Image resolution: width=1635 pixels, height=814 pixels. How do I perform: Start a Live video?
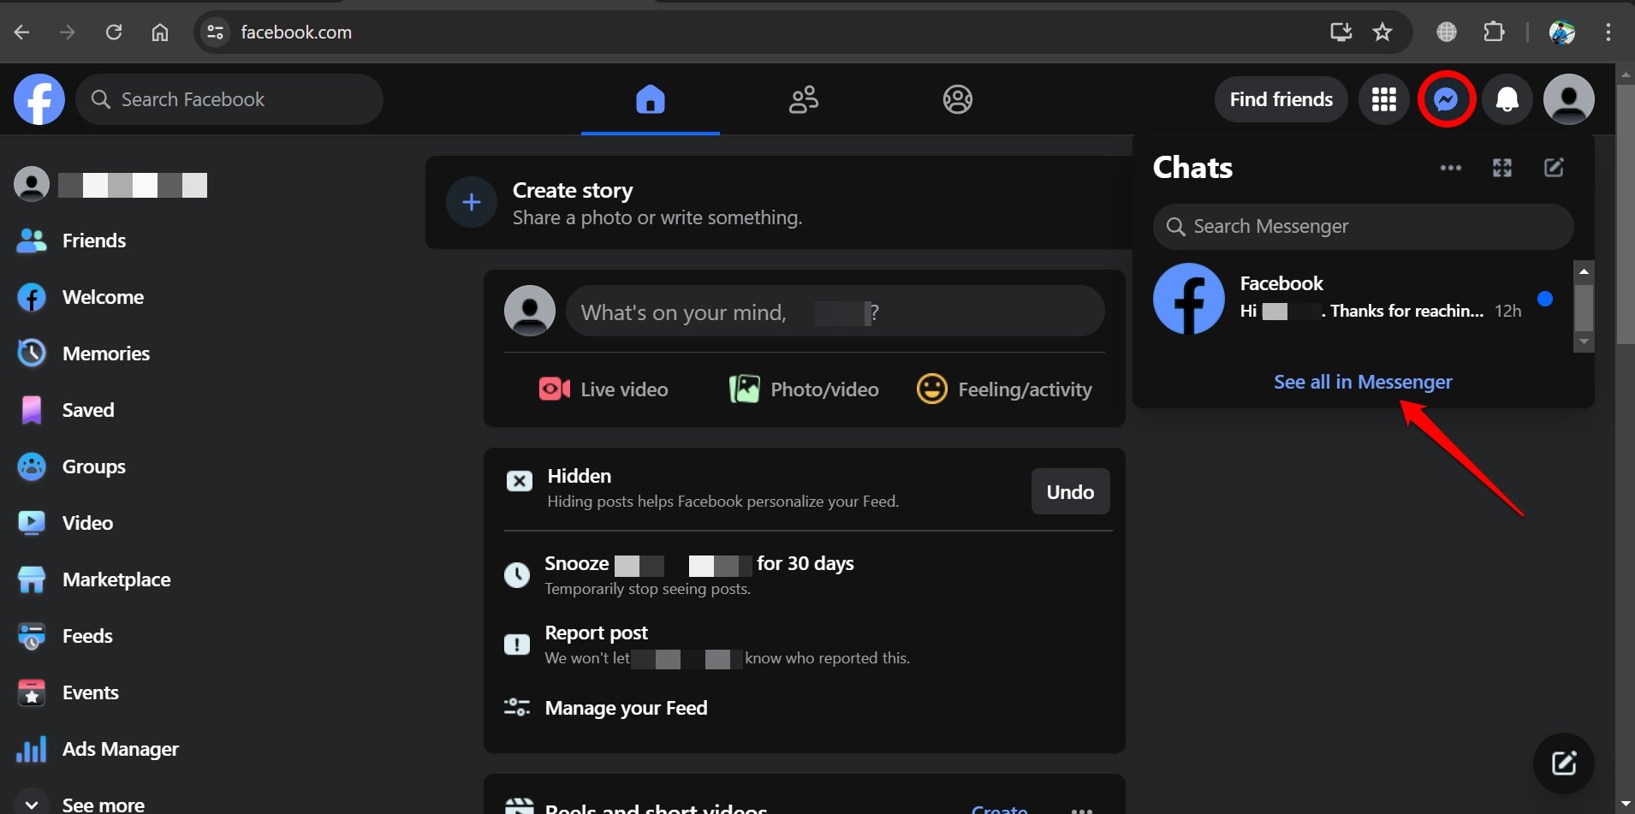603,389
